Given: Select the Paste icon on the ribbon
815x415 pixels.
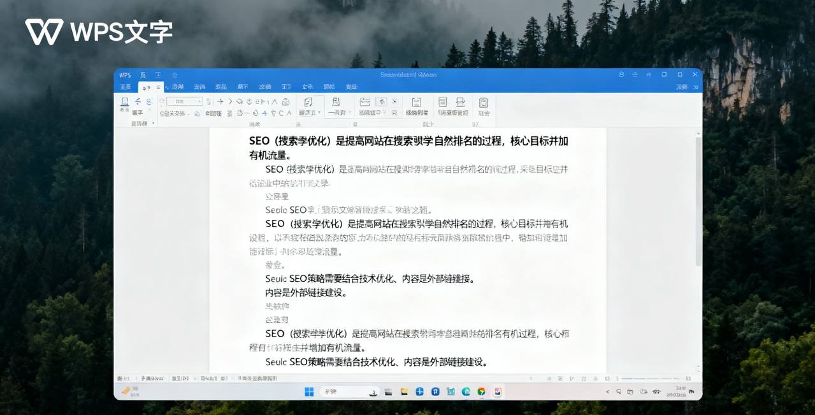Looking at the screenshot, I should 124,102.
